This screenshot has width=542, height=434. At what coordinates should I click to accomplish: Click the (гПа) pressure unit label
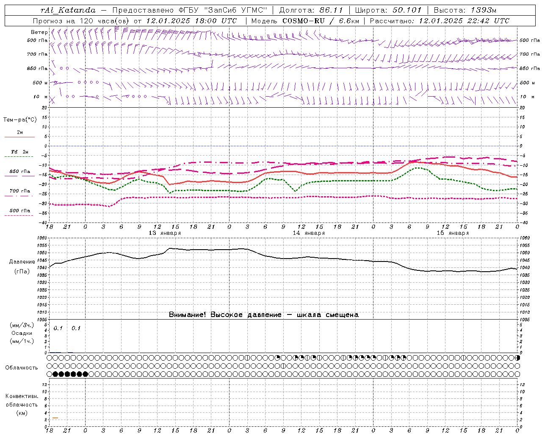tap(22, 272)
